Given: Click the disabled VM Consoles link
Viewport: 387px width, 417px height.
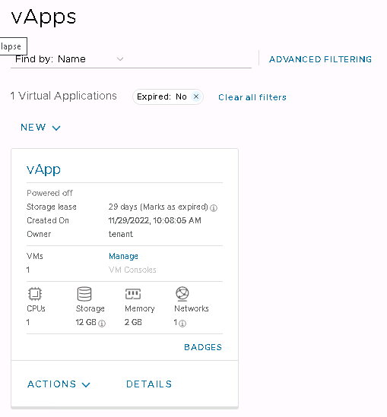Looking at the screenshot, I should click(132, 270).
